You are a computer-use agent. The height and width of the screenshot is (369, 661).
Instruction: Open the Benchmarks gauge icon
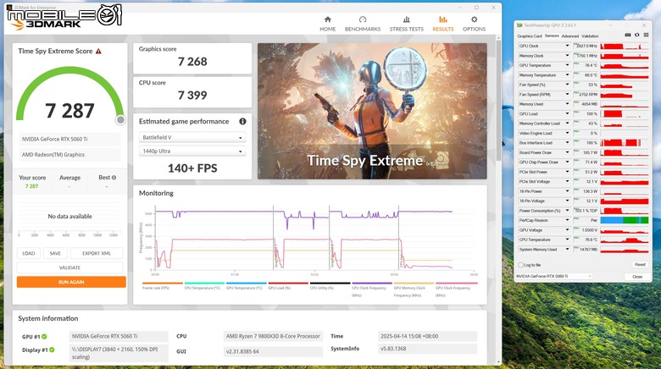[x=363, y=19]
